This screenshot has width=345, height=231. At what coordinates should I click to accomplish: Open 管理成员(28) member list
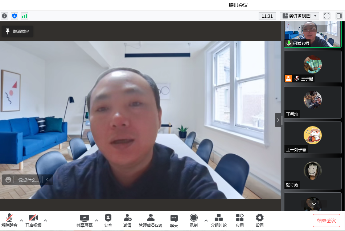pos(151,221)
